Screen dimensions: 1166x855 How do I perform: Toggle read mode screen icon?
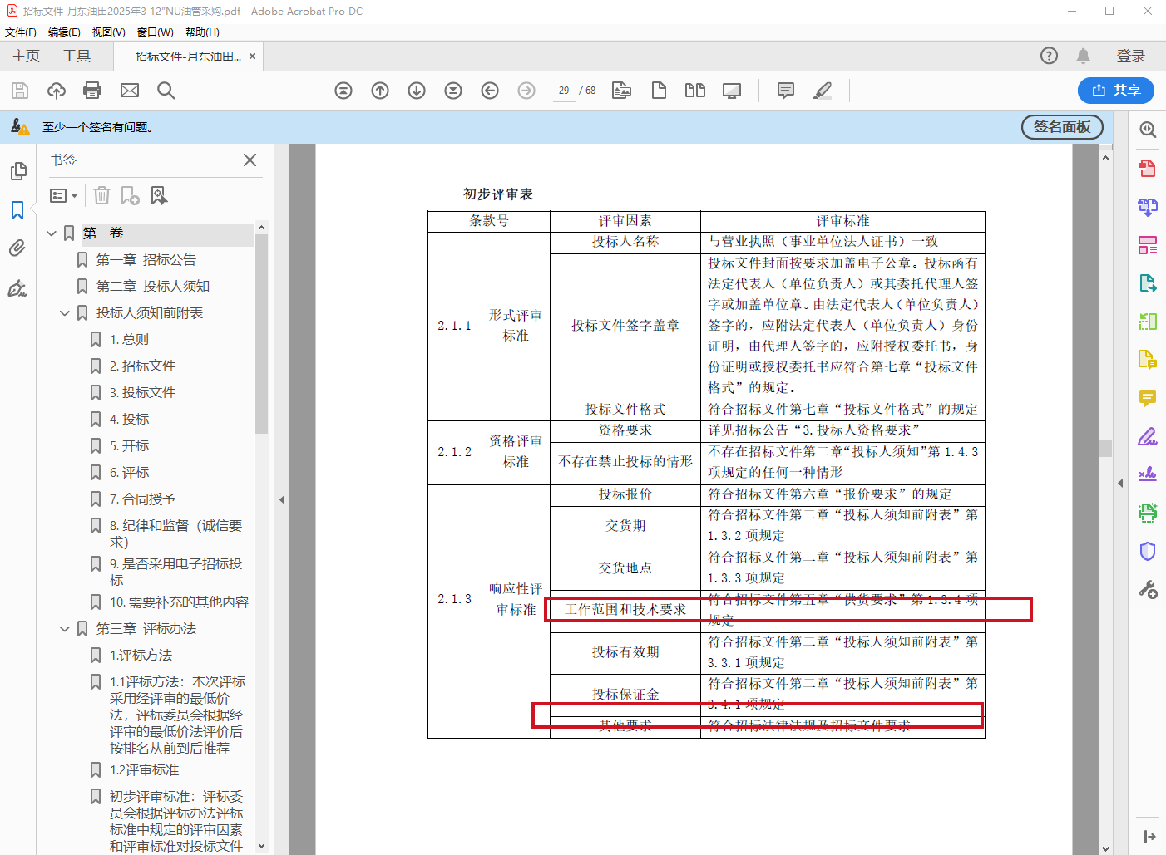(x=732, y=91)
